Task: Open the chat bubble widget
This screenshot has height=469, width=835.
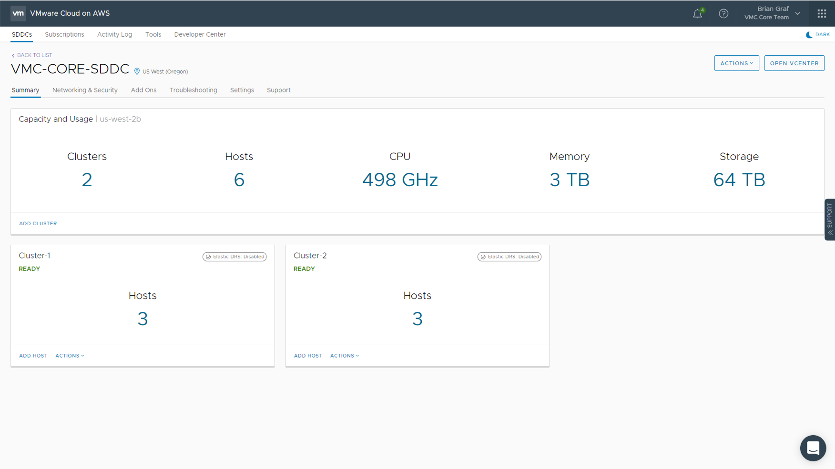Action: 813,448
